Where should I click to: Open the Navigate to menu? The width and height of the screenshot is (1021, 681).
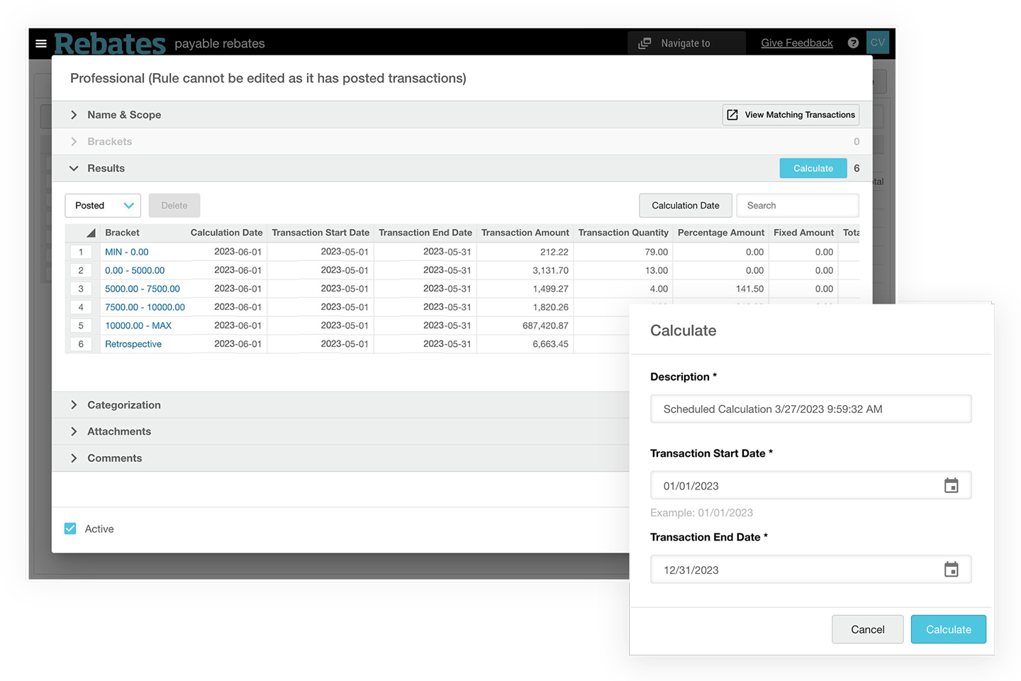pos(684,43)
